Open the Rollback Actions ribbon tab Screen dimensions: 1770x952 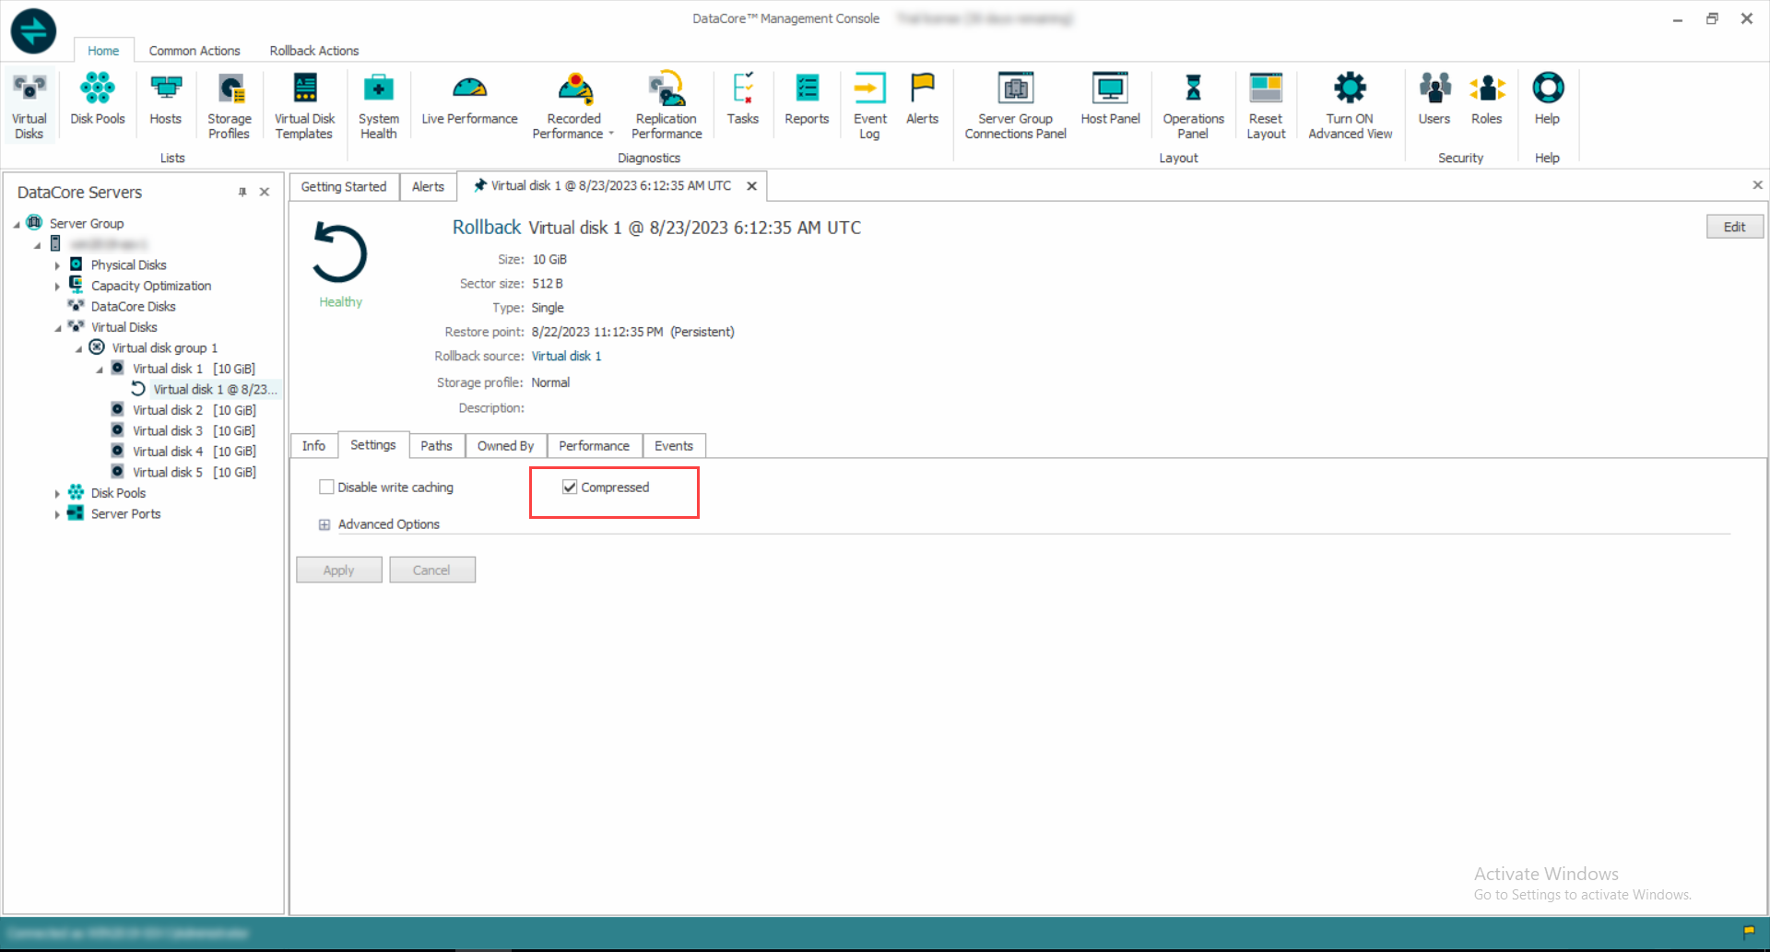click(x=313, y=51)
